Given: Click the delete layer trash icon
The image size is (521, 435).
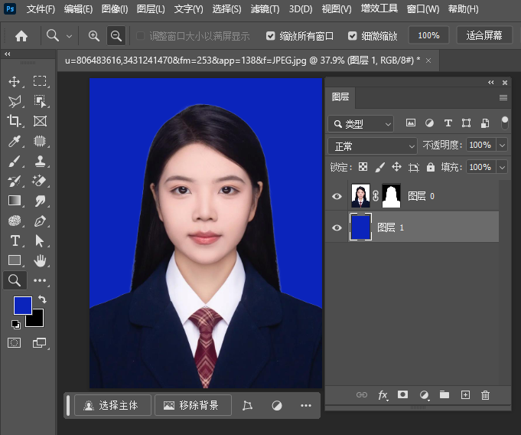Looking at the screenshot, I should pyautogui.click(x=485, y=395).
